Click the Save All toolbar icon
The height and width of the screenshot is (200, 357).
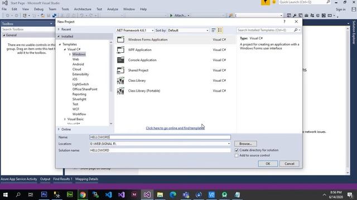click(54, 16)
